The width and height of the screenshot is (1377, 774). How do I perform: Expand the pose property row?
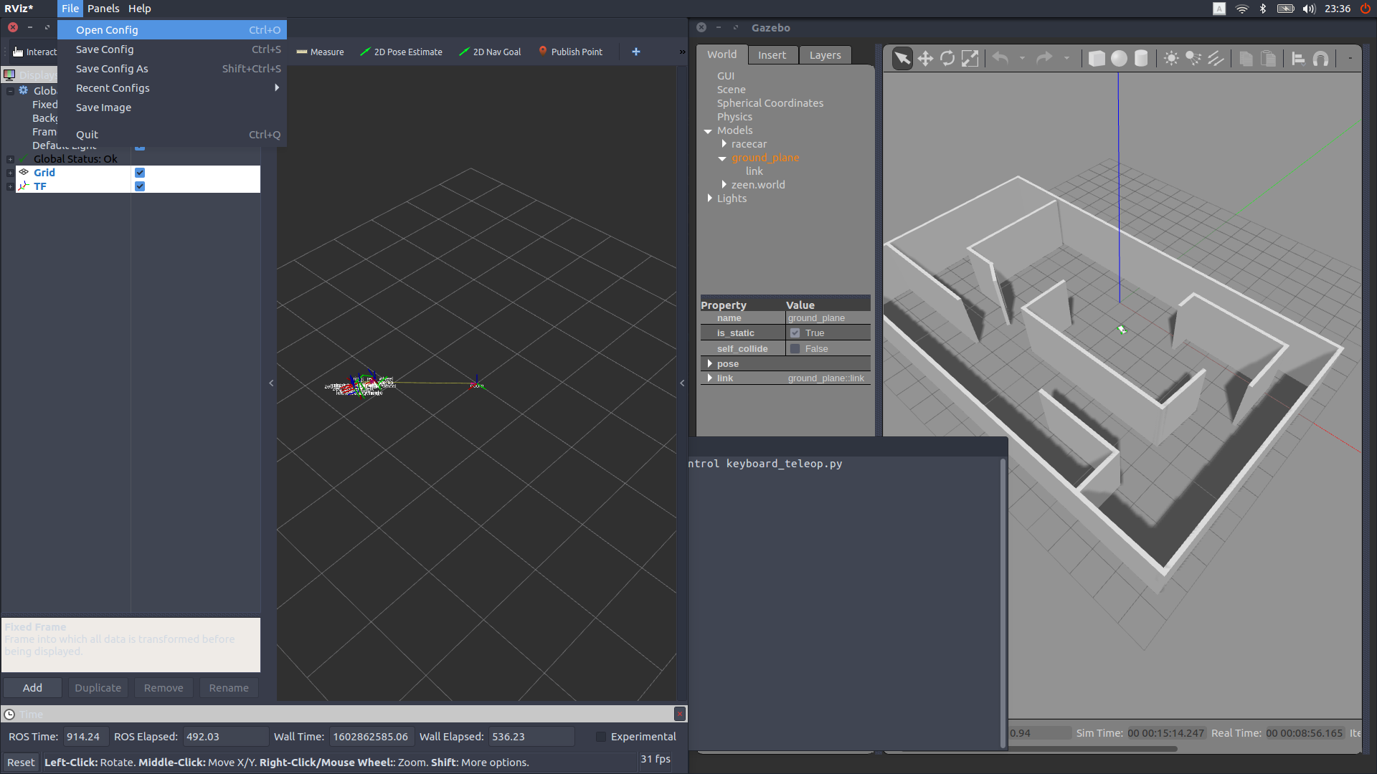710,364
